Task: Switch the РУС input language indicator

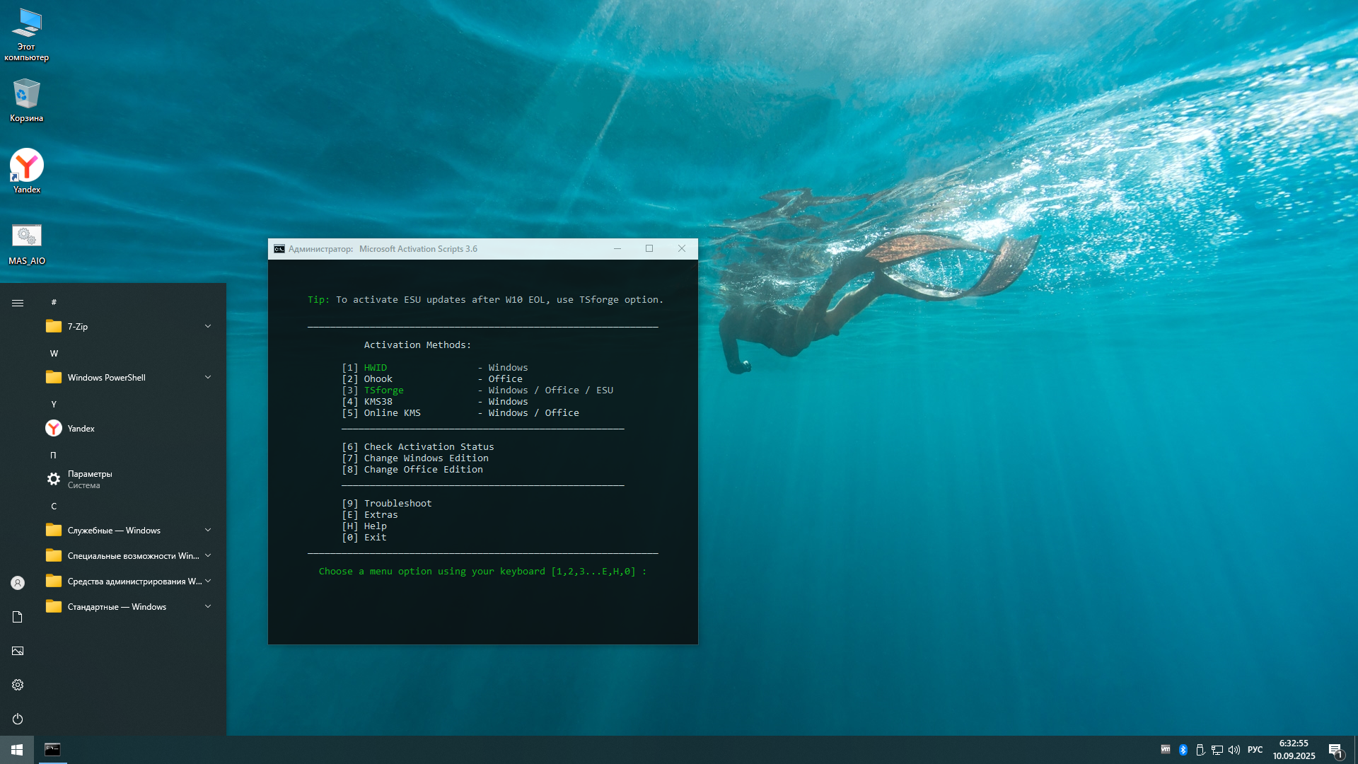Action: tap(1255, 750)
